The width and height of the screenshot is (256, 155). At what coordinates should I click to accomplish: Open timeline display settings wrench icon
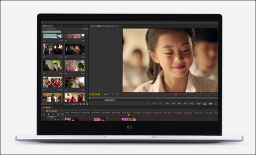(63, 115)
